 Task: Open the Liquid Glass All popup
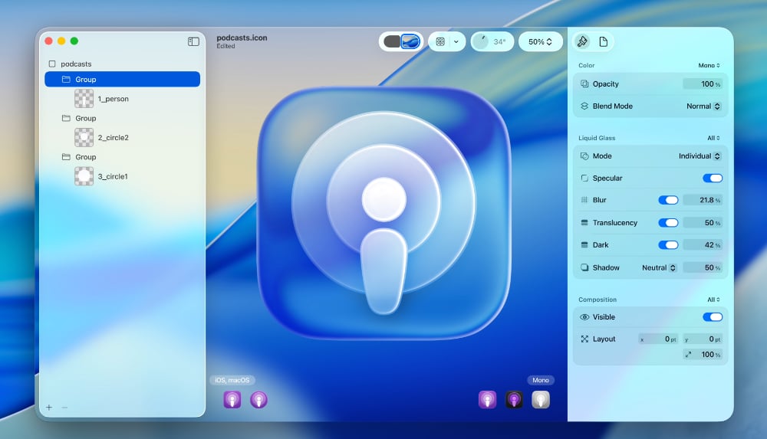(x=713, y=139)
